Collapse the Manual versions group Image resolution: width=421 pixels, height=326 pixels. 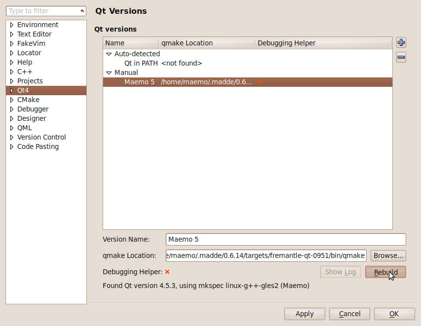109,72
